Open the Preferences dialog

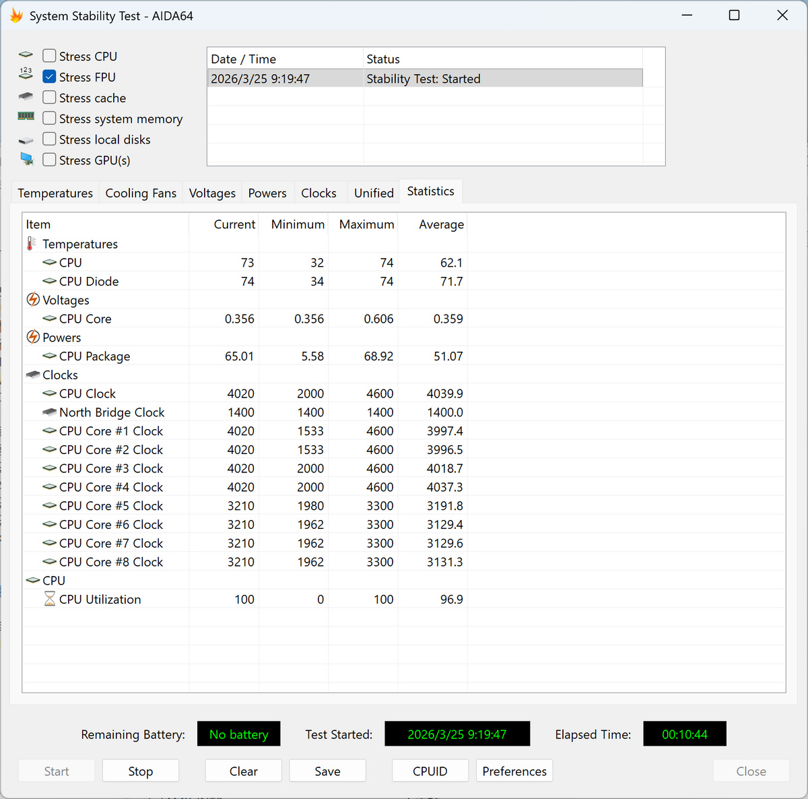[514, 771]
